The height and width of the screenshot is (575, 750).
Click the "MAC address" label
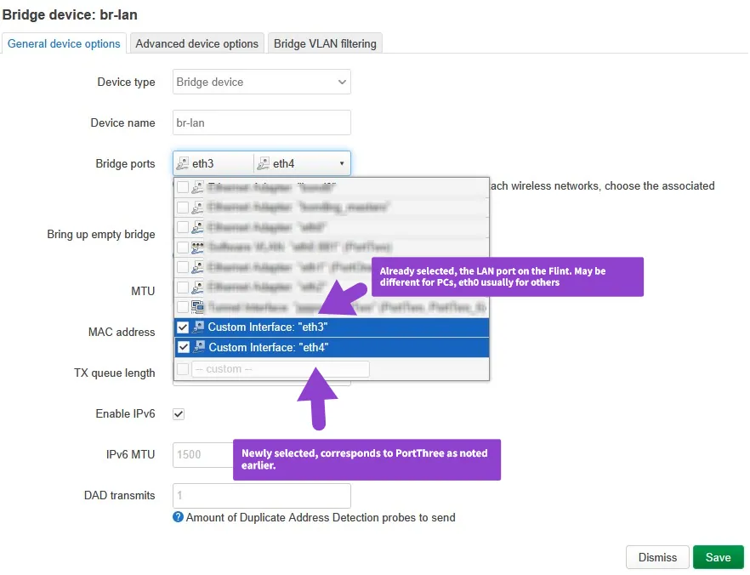click(122, 332)
